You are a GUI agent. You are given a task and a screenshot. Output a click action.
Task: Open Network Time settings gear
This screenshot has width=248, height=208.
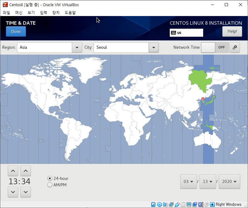[235, 47]
